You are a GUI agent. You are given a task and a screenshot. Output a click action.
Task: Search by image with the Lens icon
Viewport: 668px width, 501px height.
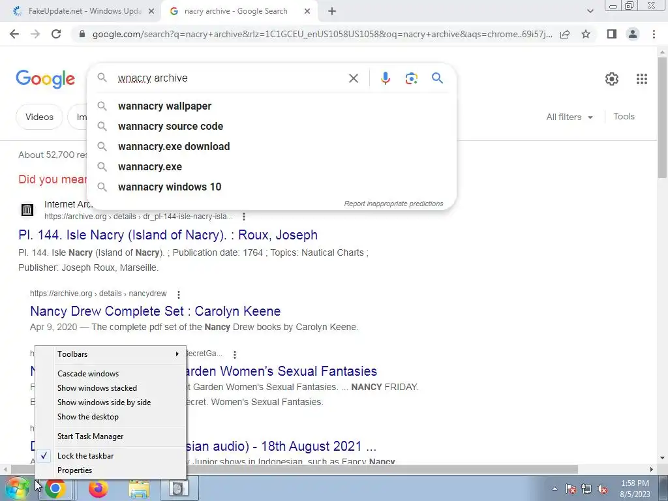coord(411,78)
